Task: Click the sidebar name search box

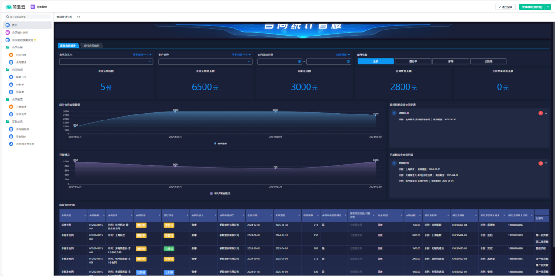Action: [28, 17]
